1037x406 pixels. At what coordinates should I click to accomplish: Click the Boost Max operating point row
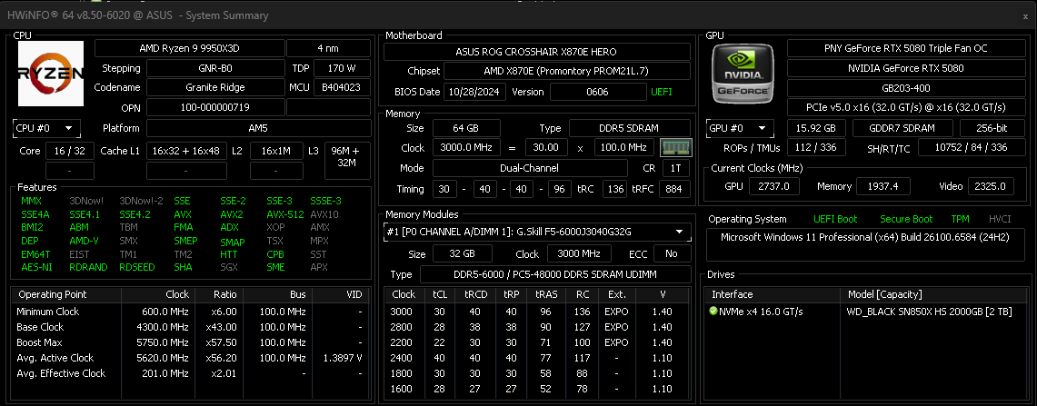click(190, 342)
